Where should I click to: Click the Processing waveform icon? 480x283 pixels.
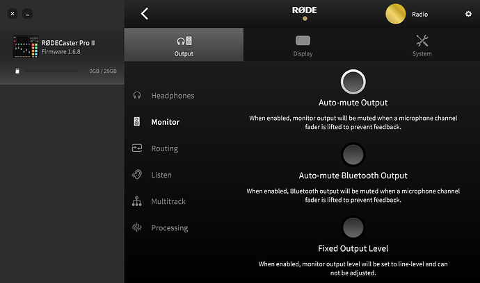[137, 228]
